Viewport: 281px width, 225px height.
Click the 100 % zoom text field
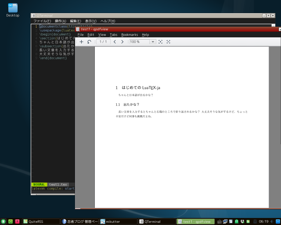(x=140, y=42)
